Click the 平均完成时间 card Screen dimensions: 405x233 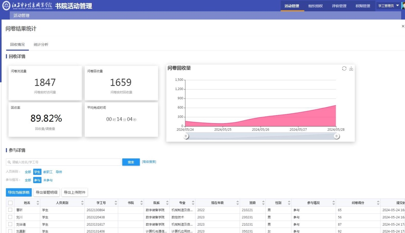(x=121, y=120)
